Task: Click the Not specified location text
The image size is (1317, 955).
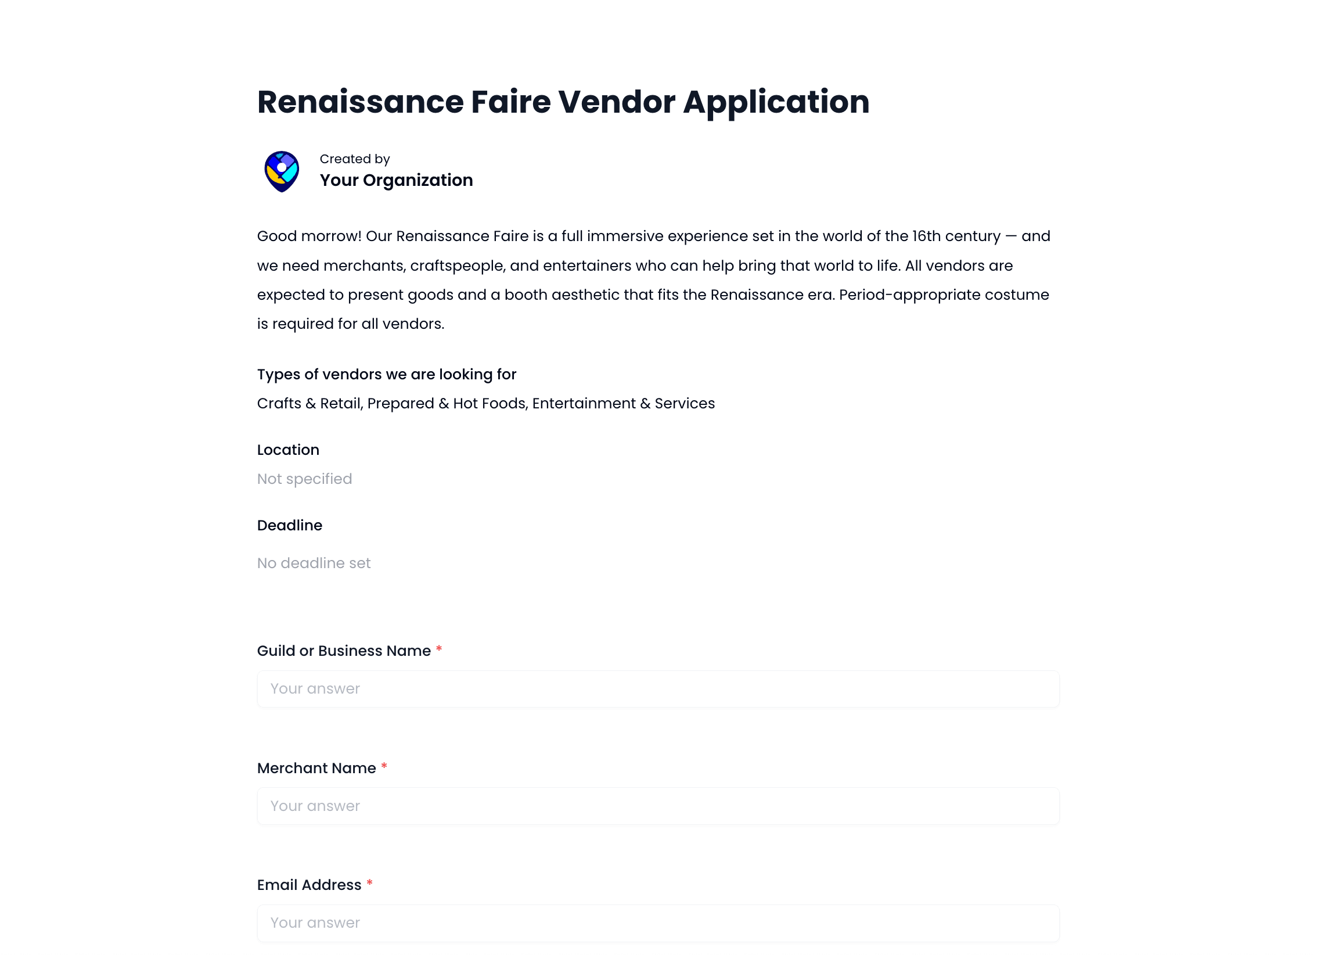Action: pyautogui.click(x=304, y=478)
